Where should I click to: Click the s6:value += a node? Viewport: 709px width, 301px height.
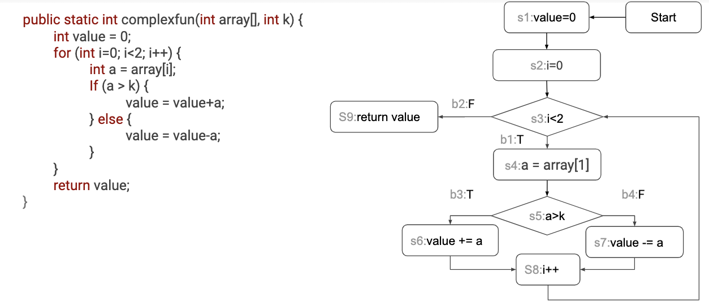coord(450,241)
